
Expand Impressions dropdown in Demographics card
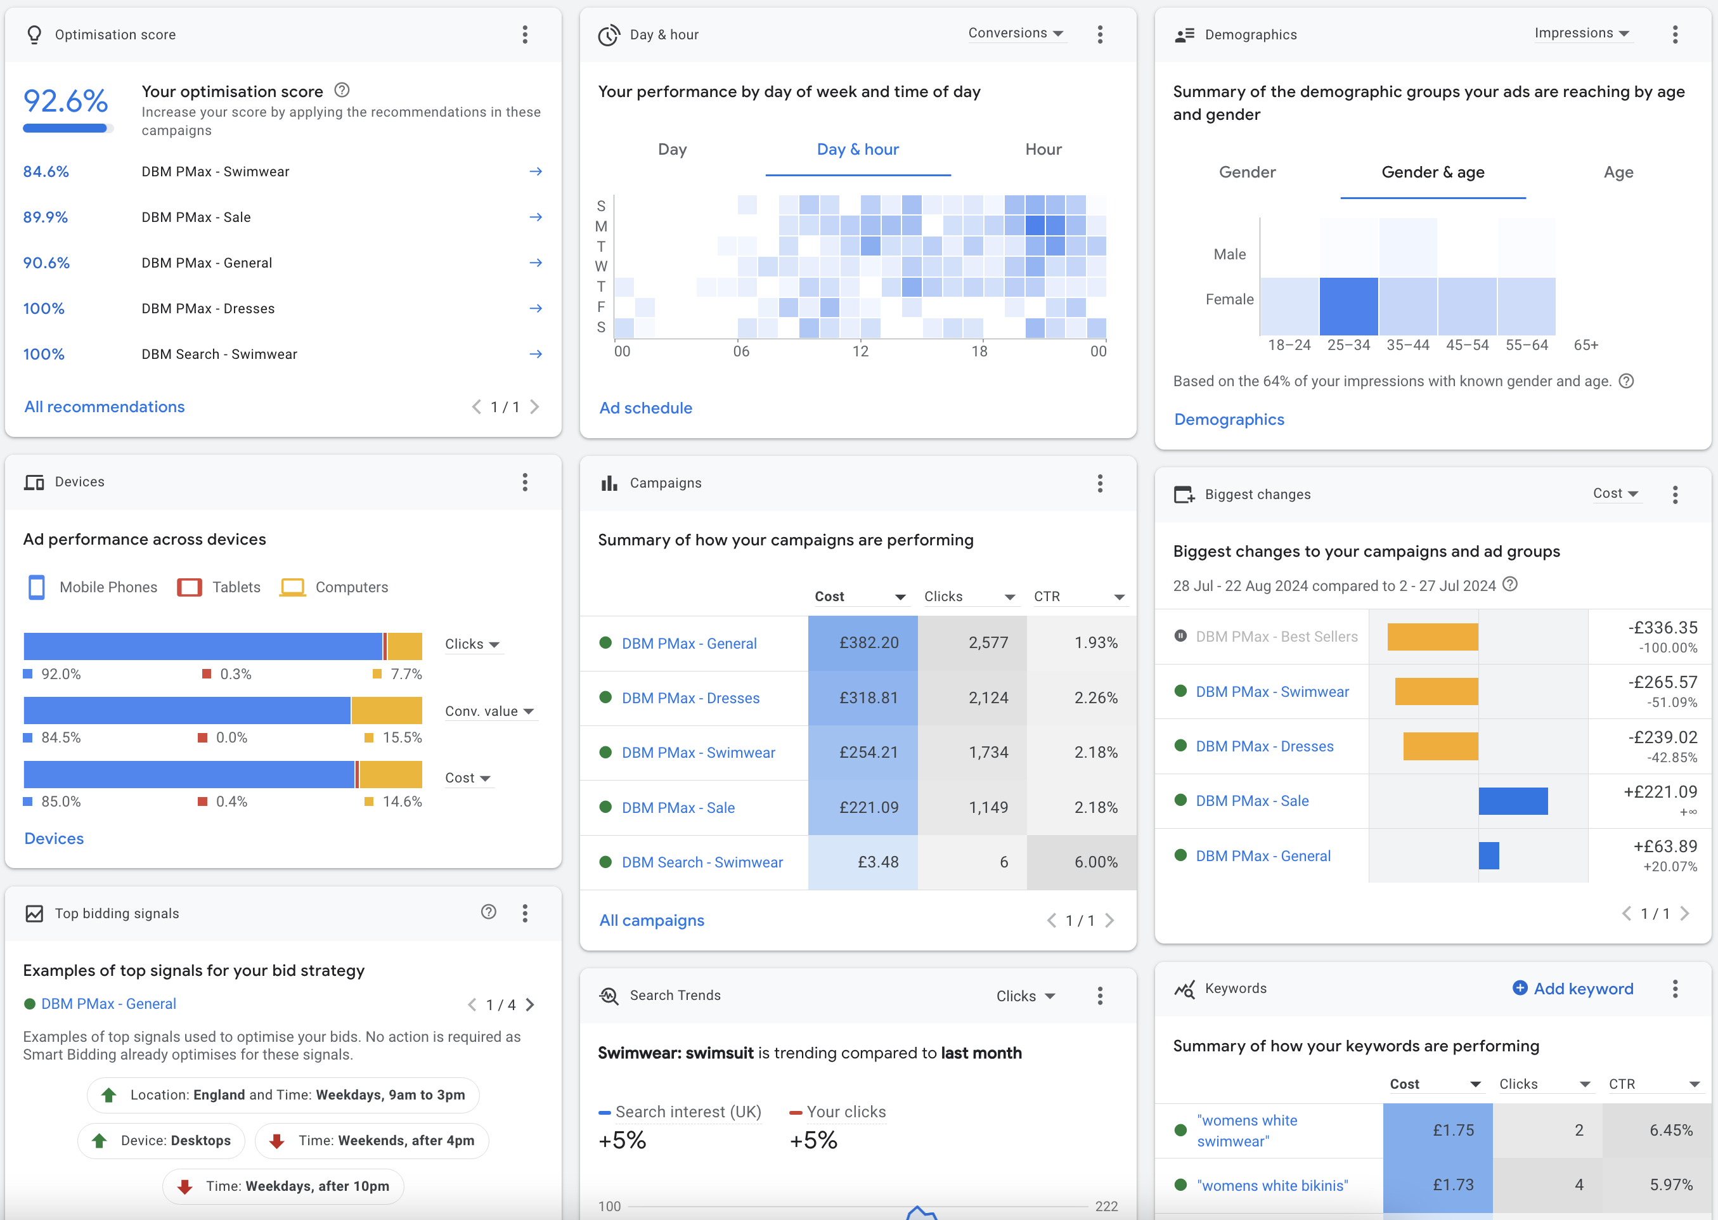tap(1581, 33)
